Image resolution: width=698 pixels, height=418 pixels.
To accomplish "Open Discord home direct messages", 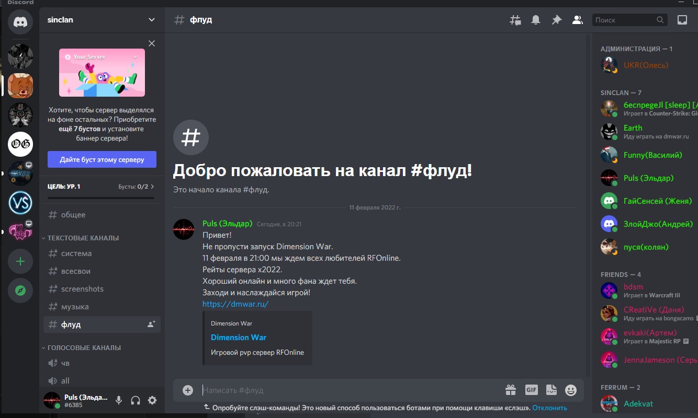I will click(20, 21).
